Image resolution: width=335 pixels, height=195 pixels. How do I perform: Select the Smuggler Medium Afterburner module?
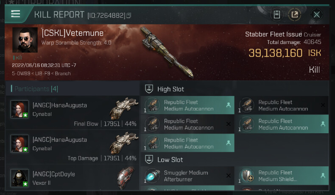(186, 176)
